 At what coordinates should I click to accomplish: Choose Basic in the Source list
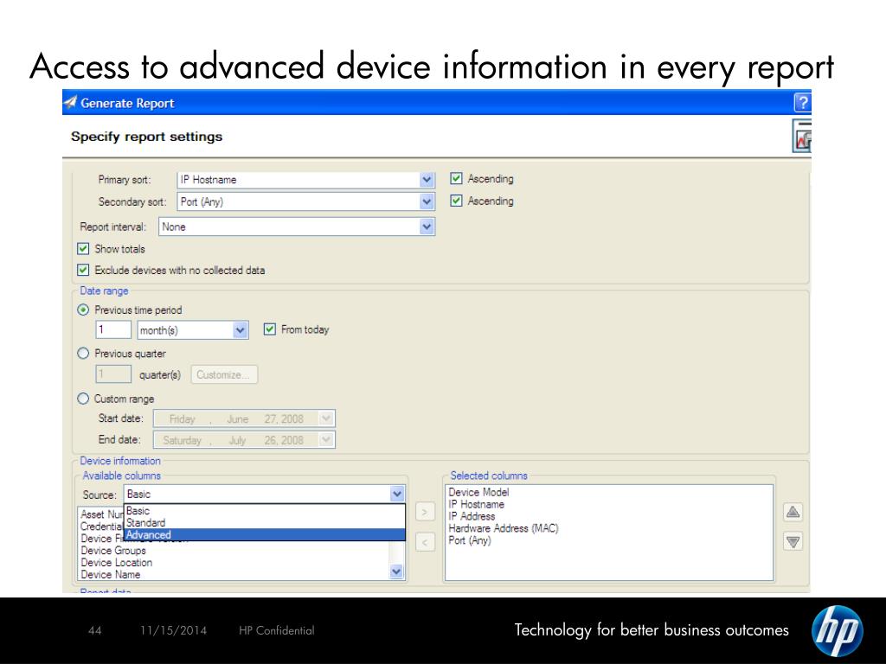(x=265, y=510)
